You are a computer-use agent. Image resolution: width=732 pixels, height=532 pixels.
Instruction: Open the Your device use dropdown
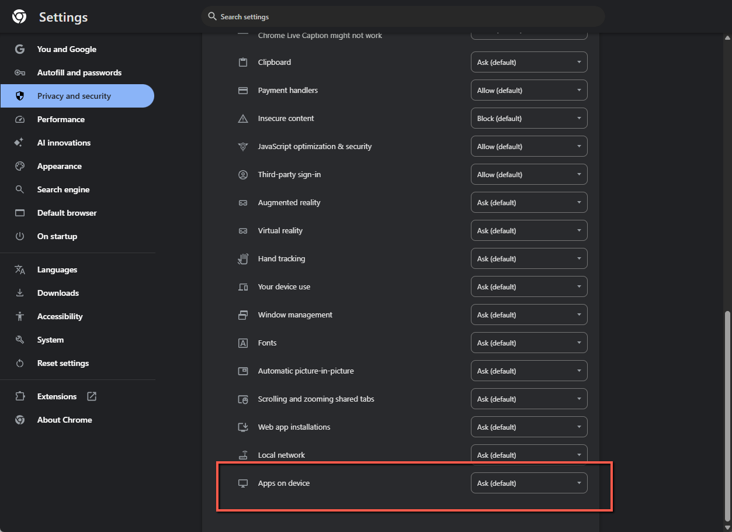click(529, 286)
